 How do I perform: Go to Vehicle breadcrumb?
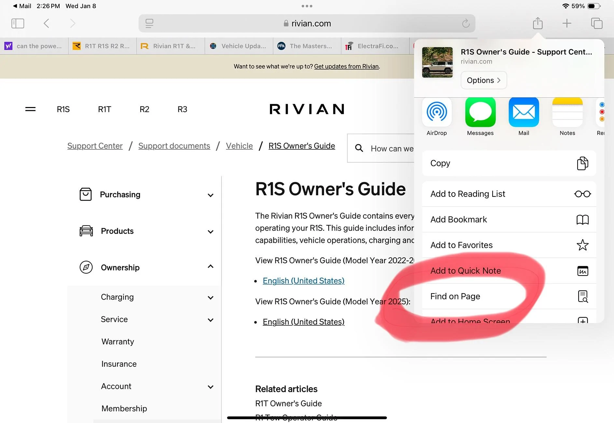click(x=239, y=146)
